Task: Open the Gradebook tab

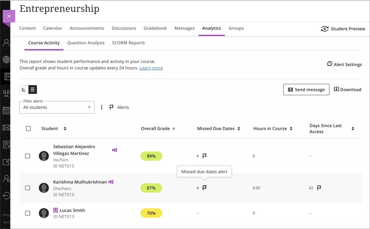Action: pyautogui.click(x=155, y=28)
